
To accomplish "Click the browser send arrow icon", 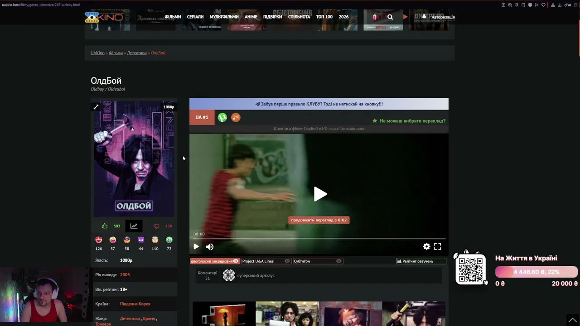I will pos(536,5).
